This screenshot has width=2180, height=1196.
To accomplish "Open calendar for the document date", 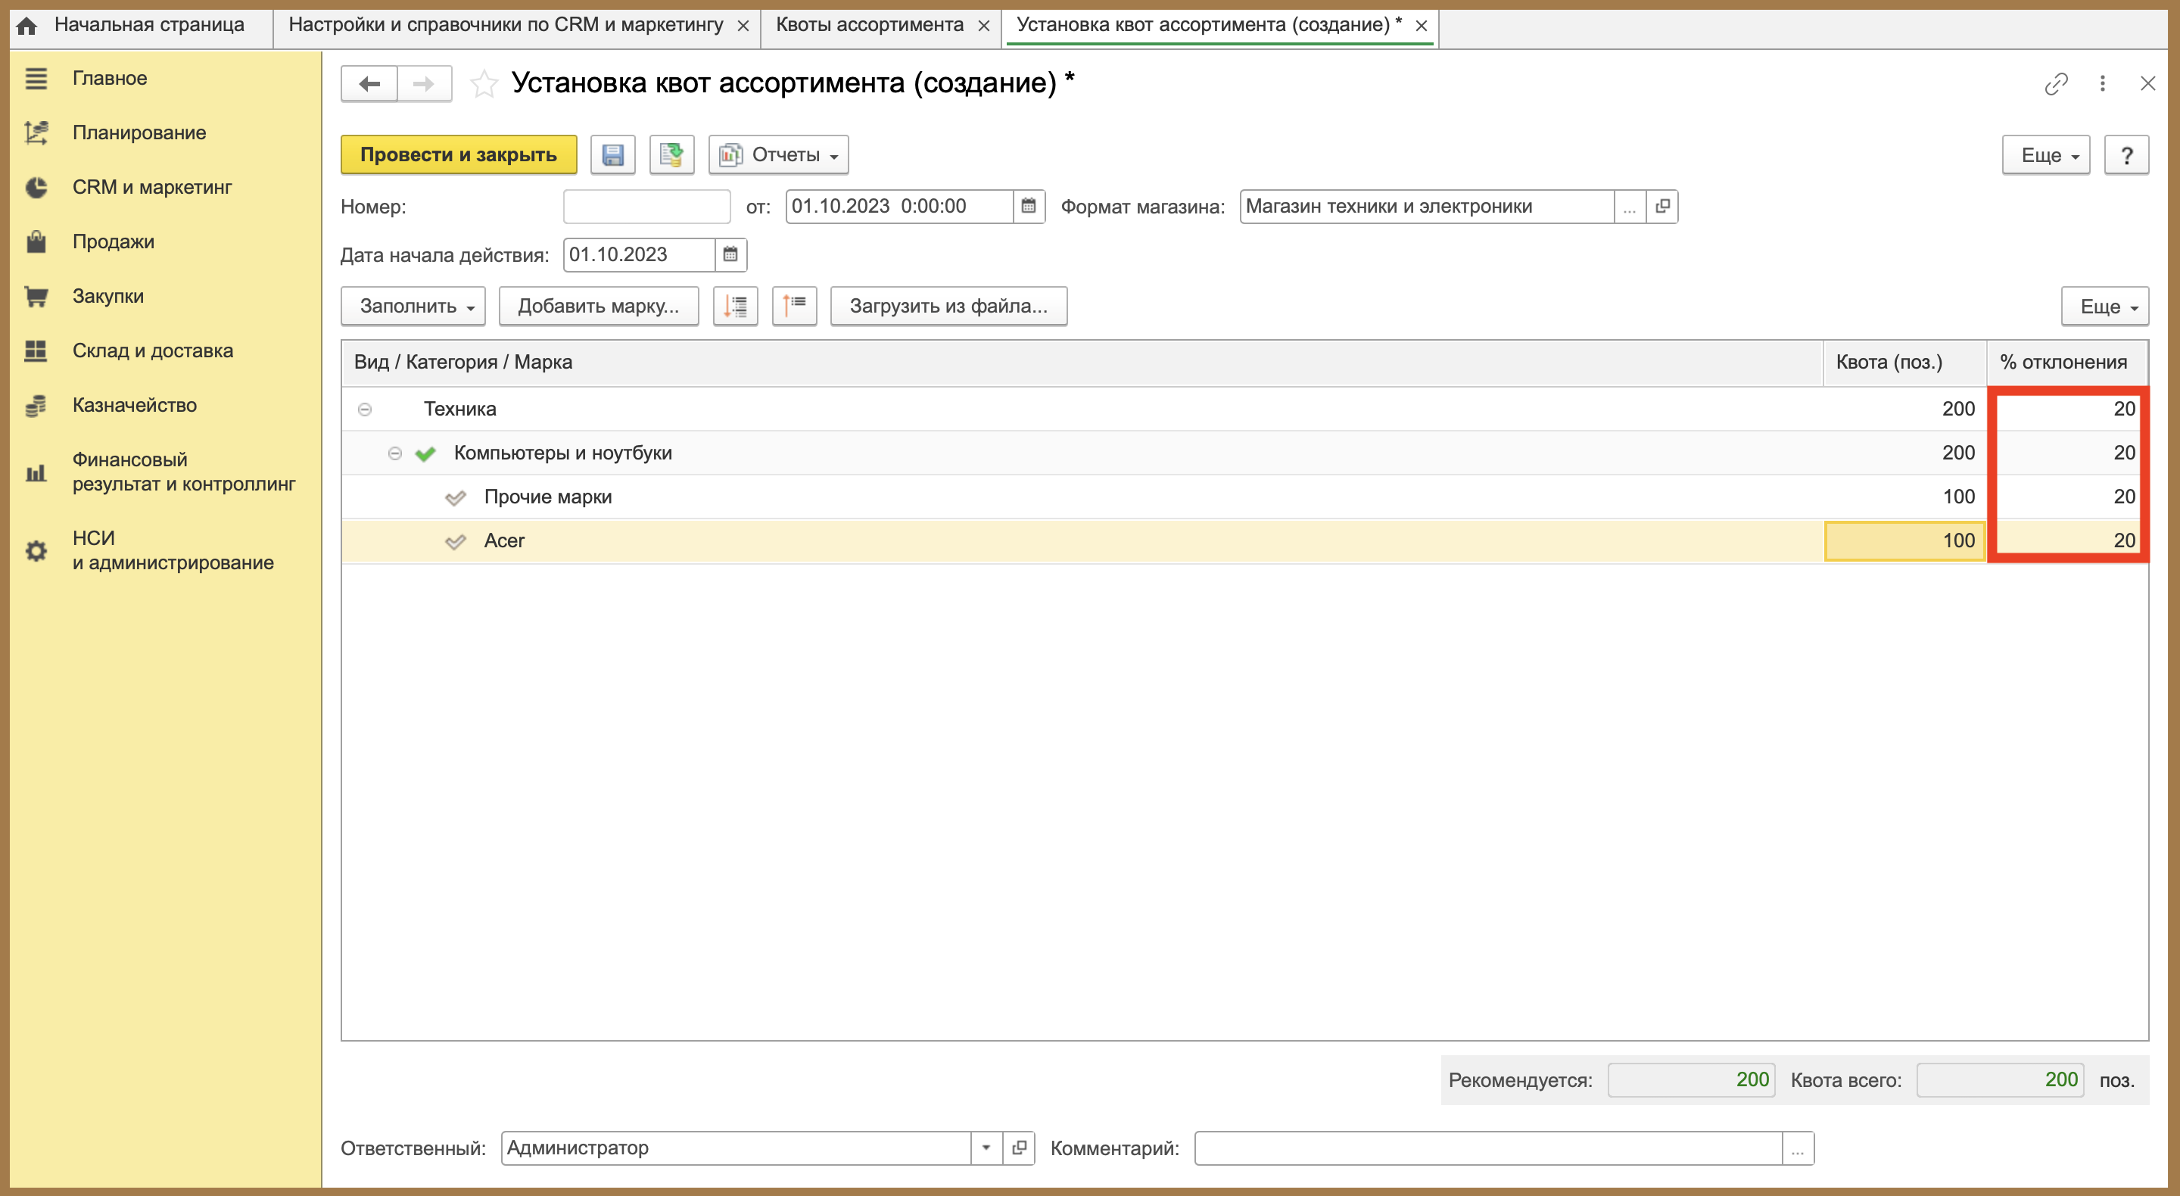I will coord(1028,207).
